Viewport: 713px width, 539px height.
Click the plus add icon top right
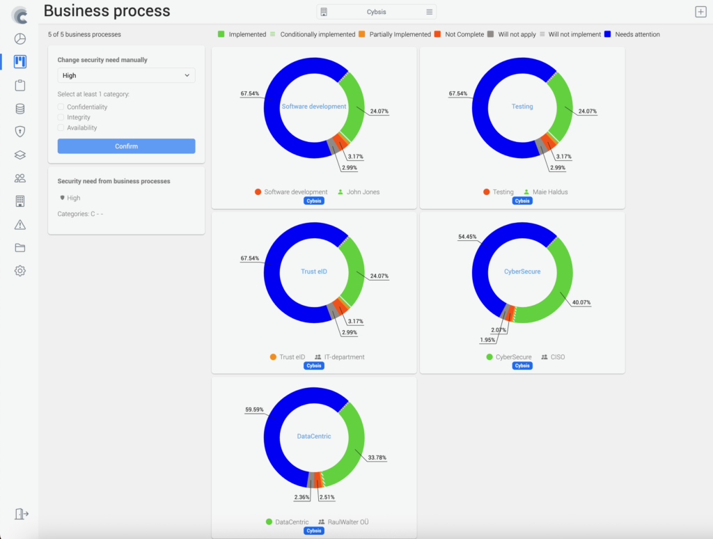pos(700,12)
